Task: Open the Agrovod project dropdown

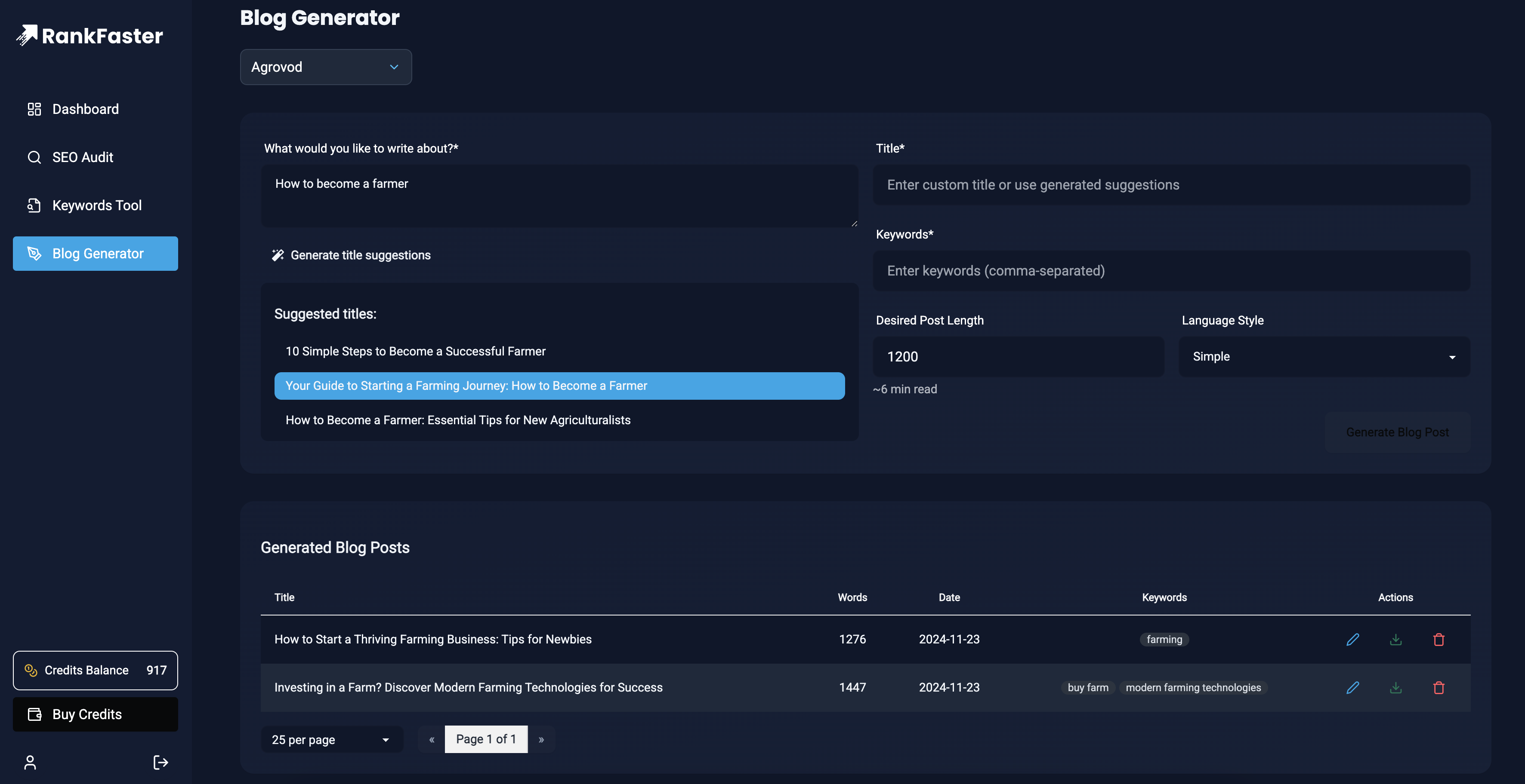Action: coord(326,67)
